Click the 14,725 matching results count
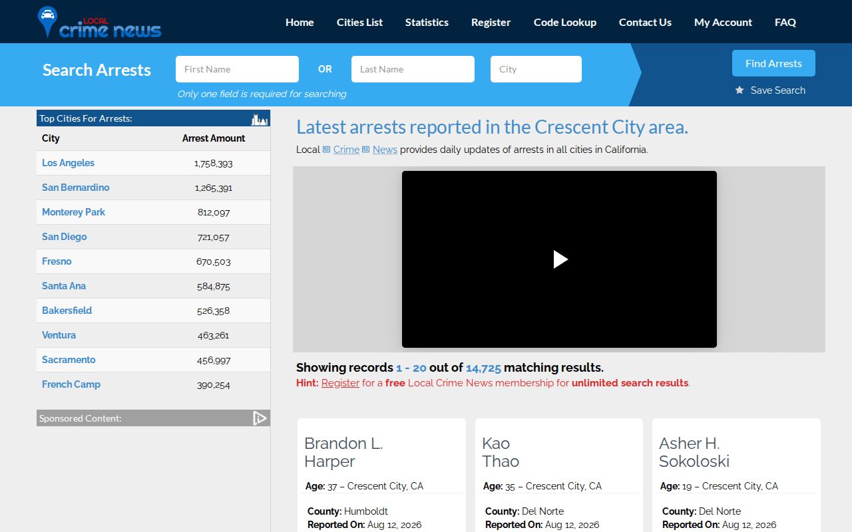852x532 pixels. pyautogui.click(x=483, y=368)
